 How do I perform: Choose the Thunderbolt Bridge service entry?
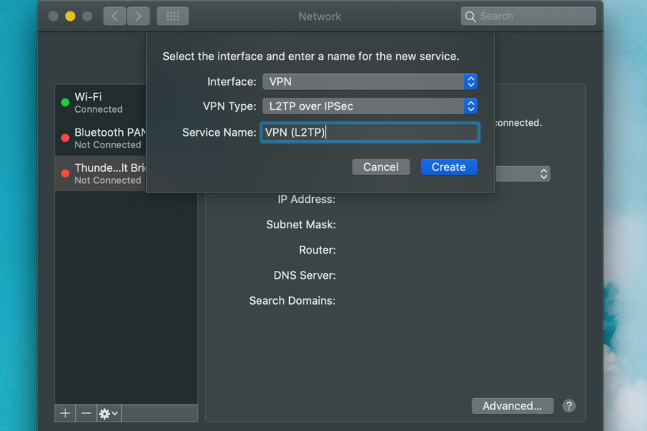101,174
